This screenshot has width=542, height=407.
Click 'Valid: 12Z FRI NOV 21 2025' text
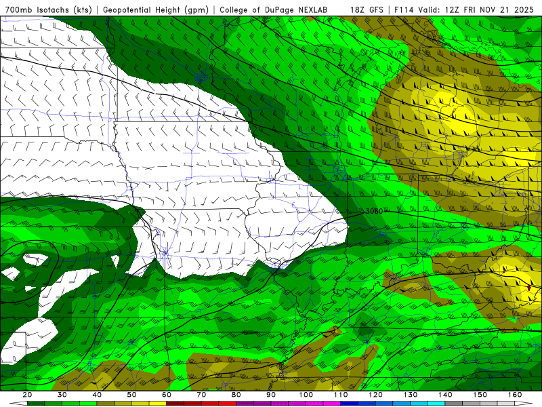click(476, 9)
